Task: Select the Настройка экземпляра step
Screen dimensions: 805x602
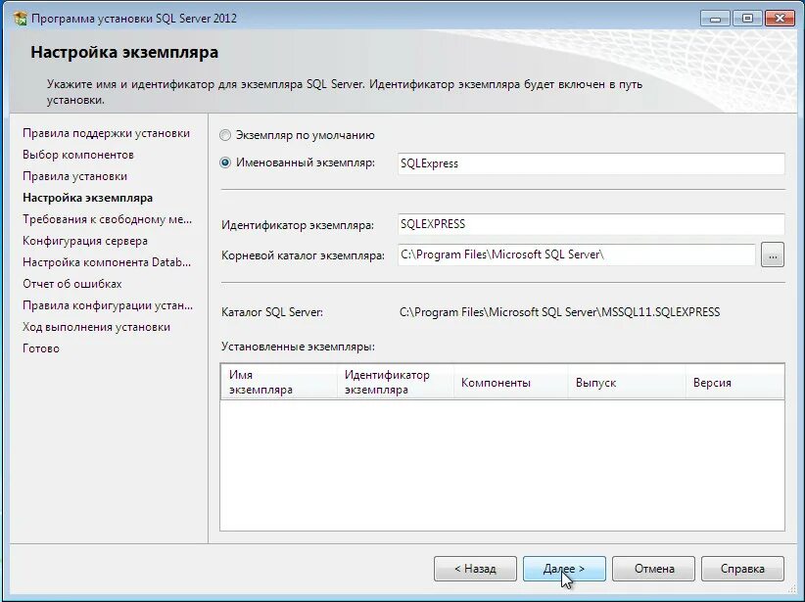Action: (x=88, y=198)
